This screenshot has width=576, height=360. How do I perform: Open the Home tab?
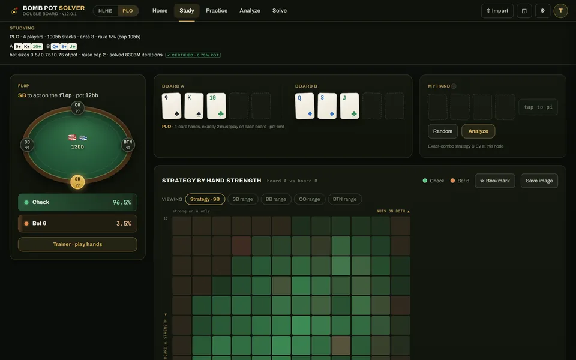pyautogui.click(x=160, y=11)
